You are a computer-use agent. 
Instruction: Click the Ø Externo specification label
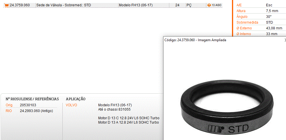pos(244,28)
